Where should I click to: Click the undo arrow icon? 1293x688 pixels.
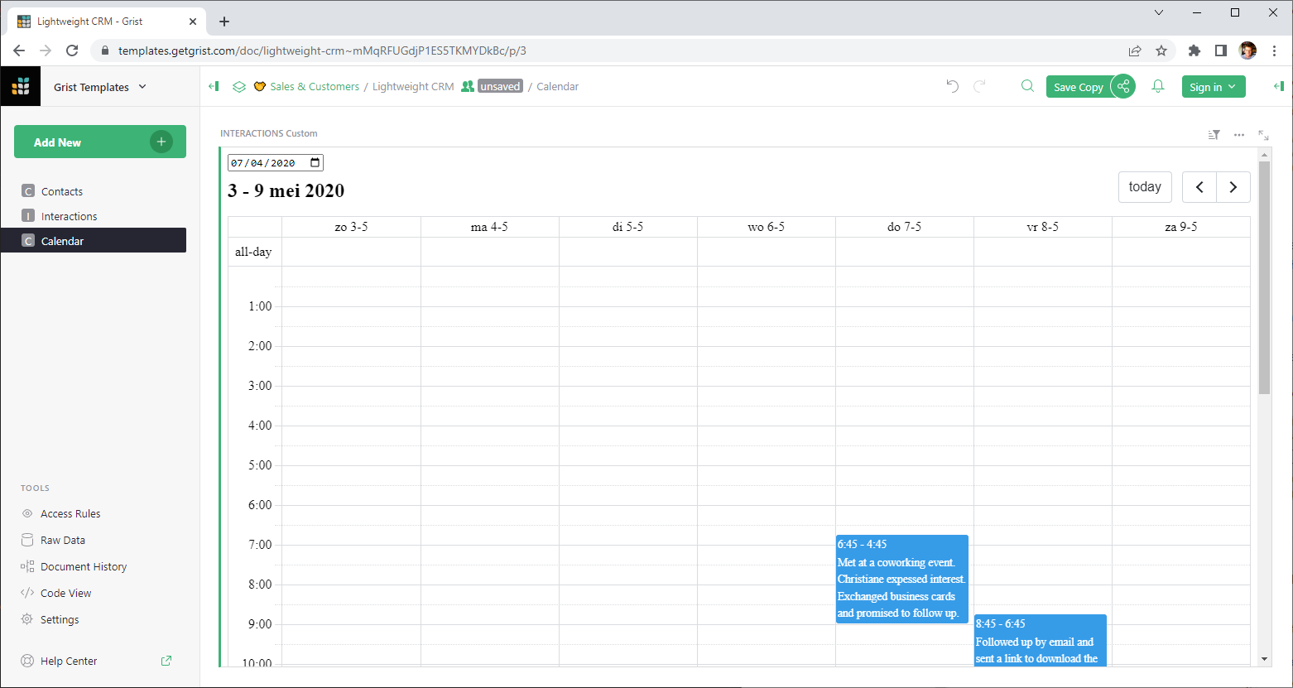click(952, 86)
